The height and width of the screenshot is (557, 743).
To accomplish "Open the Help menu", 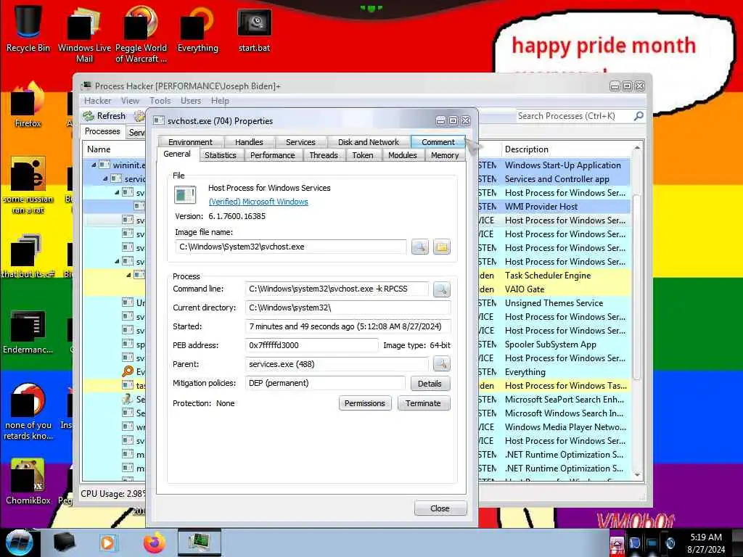I will tap(220, 101).
